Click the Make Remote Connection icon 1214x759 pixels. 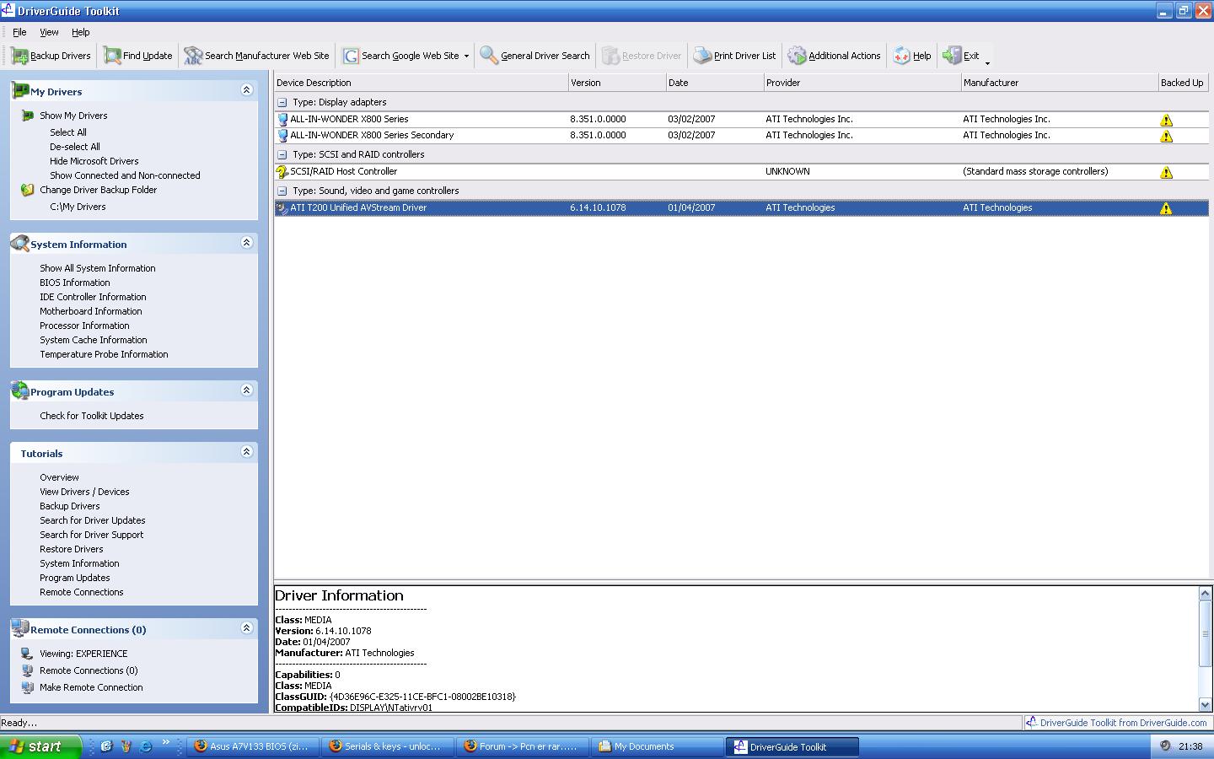pyautogui.click(x=27, y=687)
